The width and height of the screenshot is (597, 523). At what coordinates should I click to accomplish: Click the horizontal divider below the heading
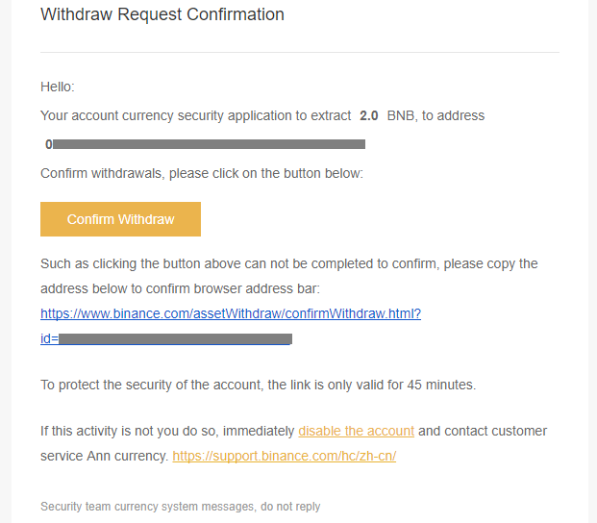[x=300, y=52]
